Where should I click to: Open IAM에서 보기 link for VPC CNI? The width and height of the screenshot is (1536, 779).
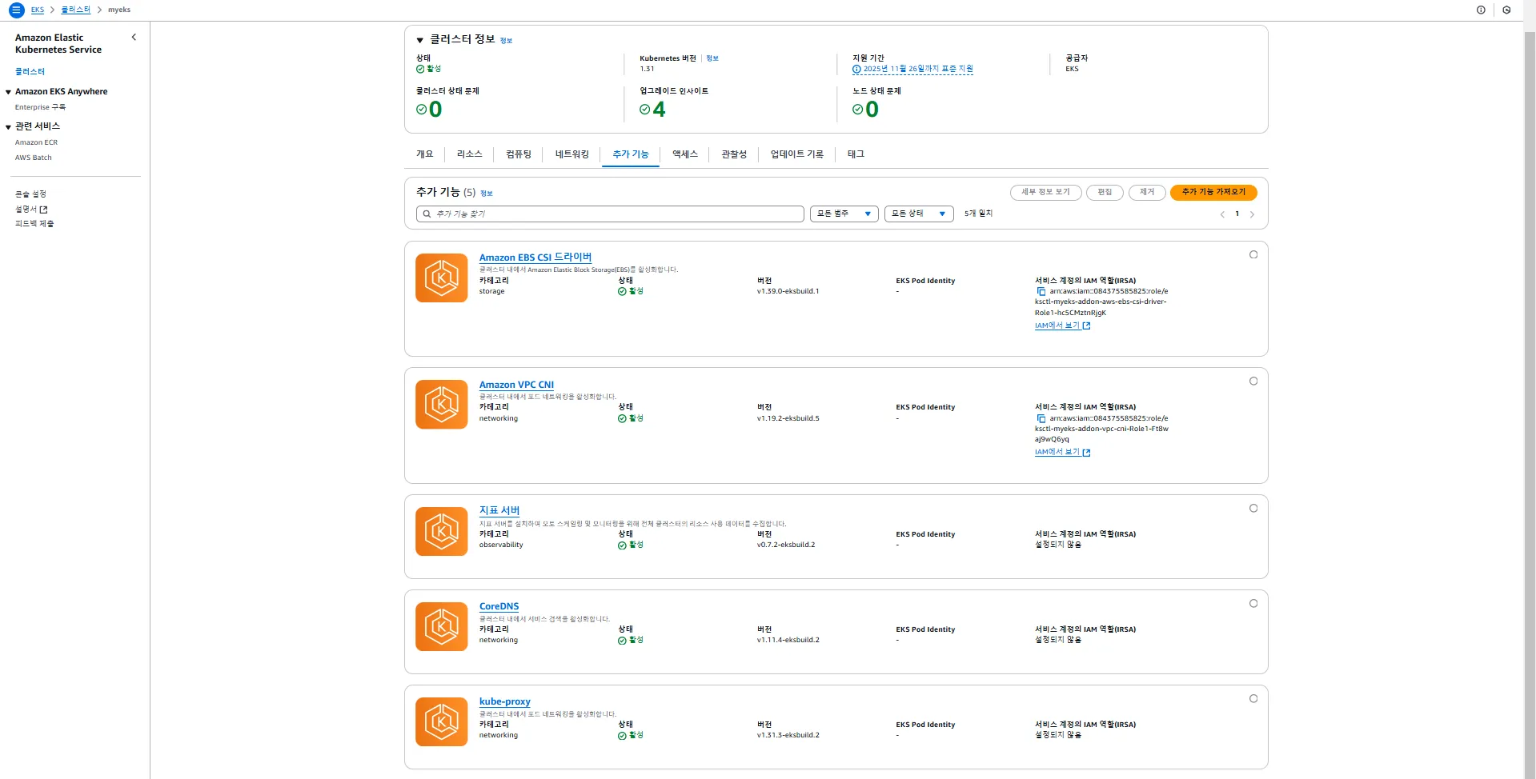[1062, 453]
